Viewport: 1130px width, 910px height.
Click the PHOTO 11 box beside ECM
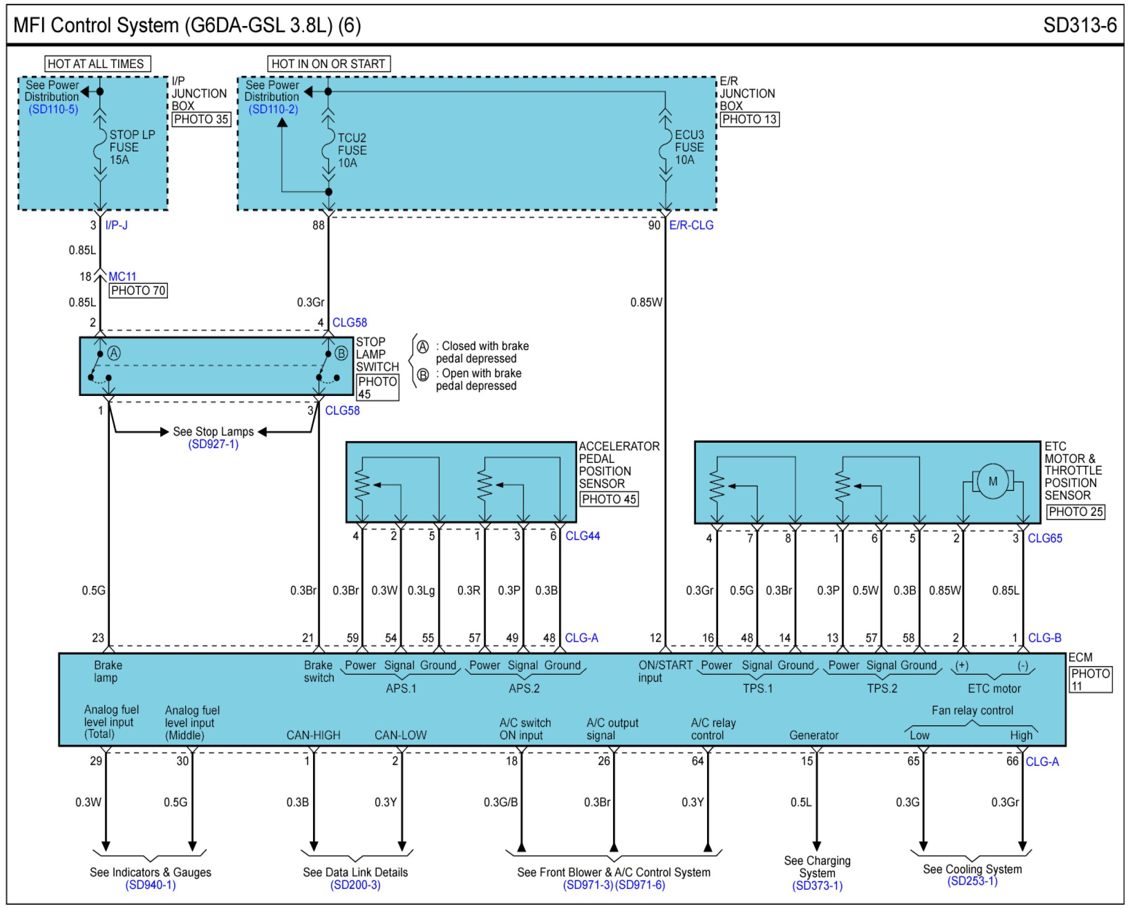(1090, 679)
